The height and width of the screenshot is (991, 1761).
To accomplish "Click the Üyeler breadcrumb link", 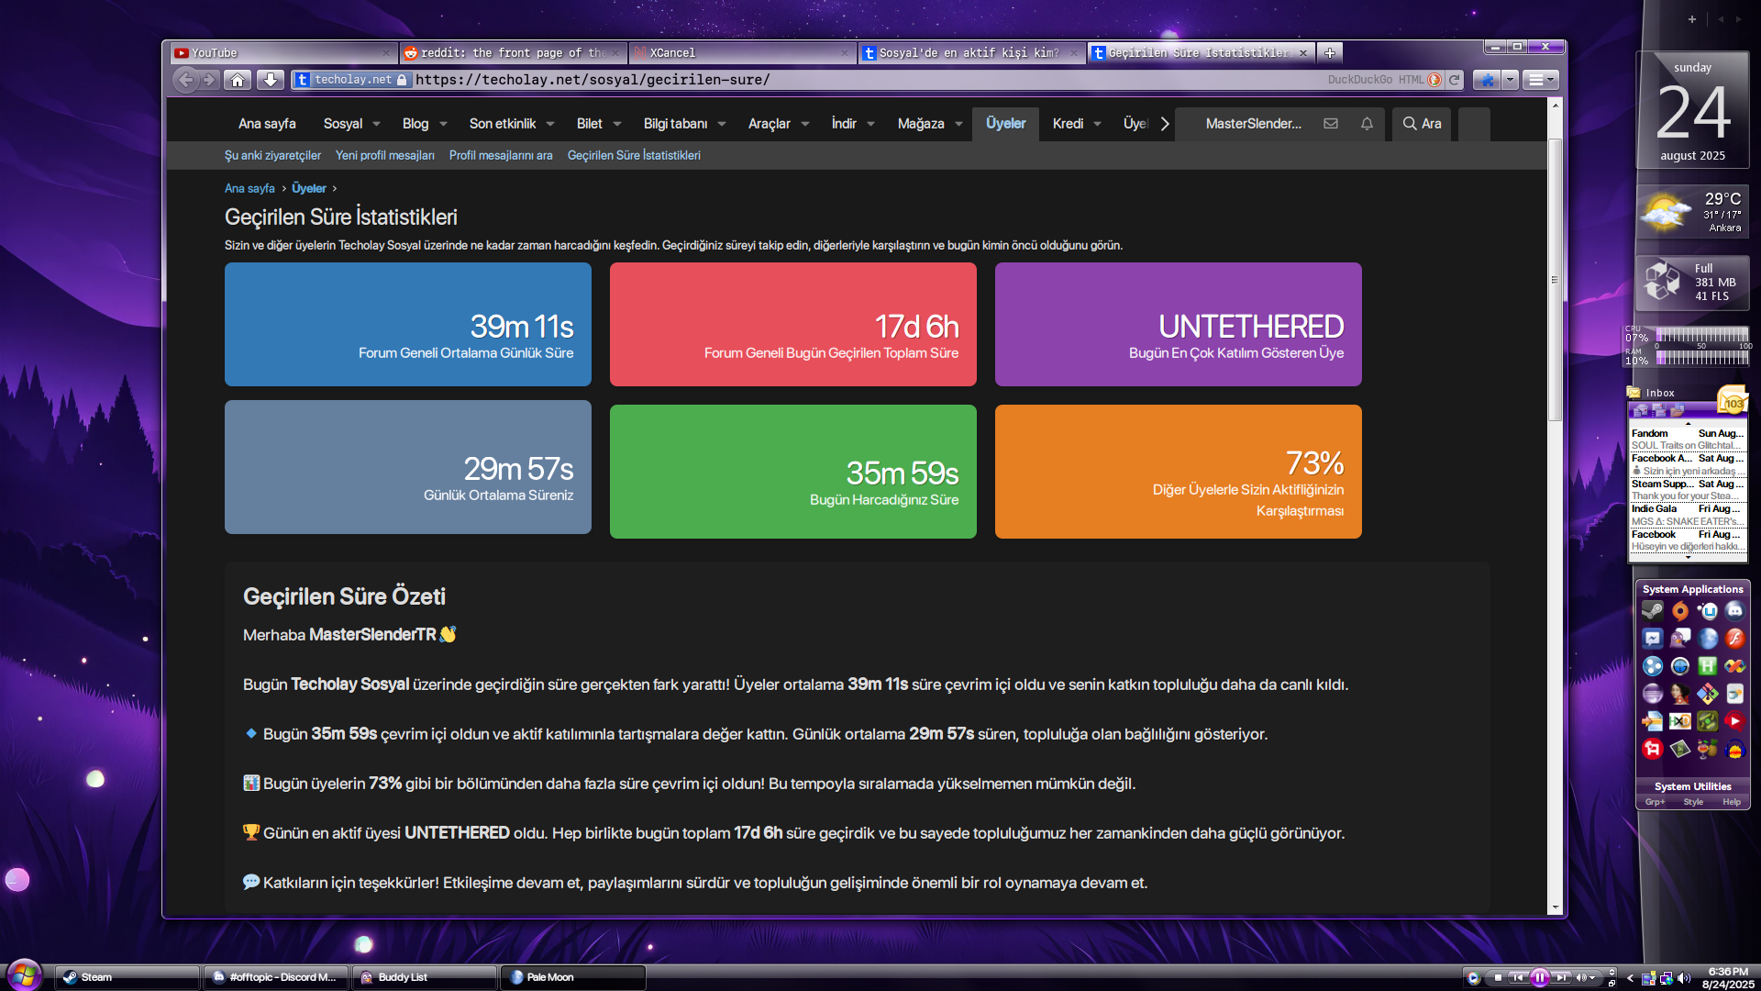I will [x=309, y=188].
